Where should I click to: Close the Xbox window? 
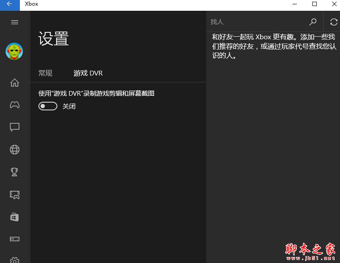coord(334,4)
